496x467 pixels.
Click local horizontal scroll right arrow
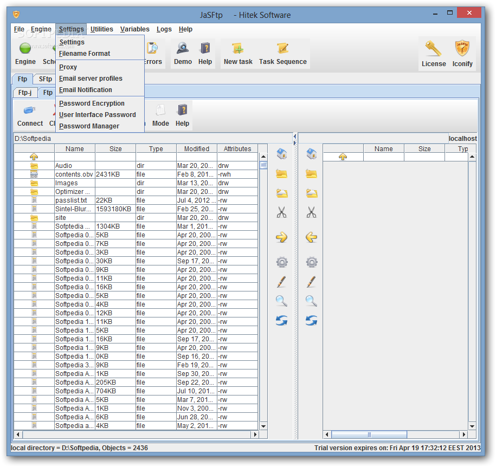255,434
